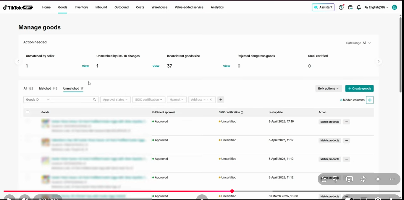Click the date '8 April 2026, 17:19'
The image size is (404, 200).
pyautogui.click(x=281, y=122)
